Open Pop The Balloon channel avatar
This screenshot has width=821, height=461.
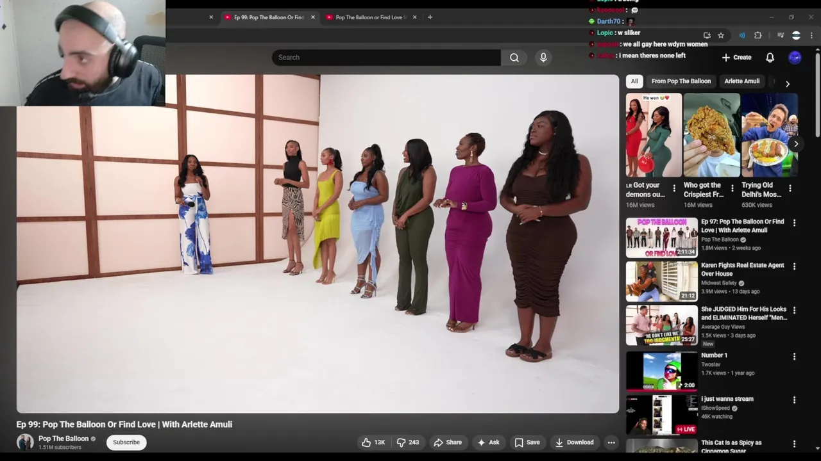(25, 442)
